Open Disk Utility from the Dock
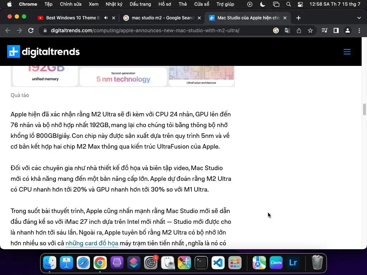The width and height of the screenshot is (367, 275). 168,263
